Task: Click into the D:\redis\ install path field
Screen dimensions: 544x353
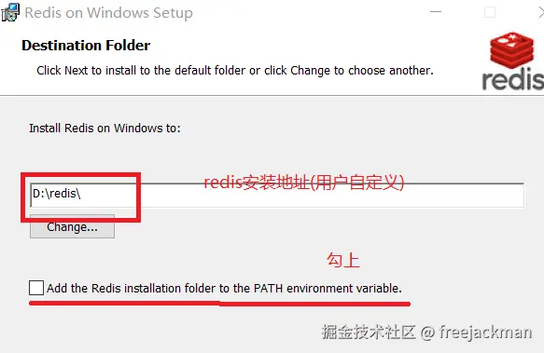Action: [x=277, y=196]
